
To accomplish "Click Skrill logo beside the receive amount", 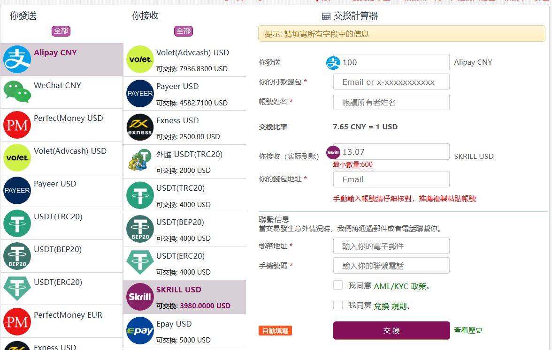I will tap(333, 153).
